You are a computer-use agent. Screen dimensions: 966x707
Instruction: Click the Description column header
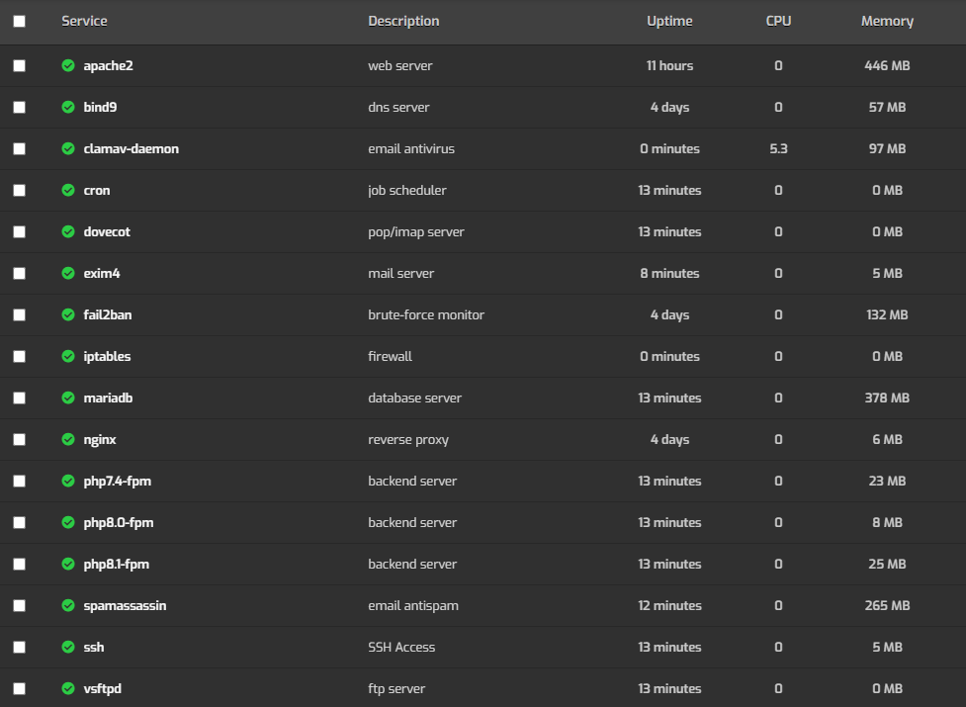click(403, 22)
